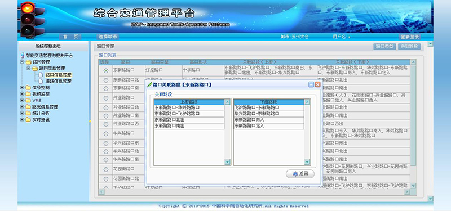Select 东新路路口南入 in downstream list
Image resolution: width=451 pixels, height=211 pixels.
point(269,120)
